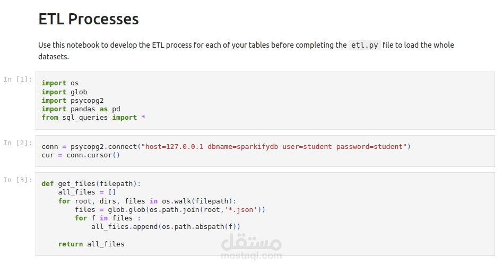Viewport: 503px width, 266px height.
Task: Click the def get_files(filepath) line
Action: [x=91, y=184]
